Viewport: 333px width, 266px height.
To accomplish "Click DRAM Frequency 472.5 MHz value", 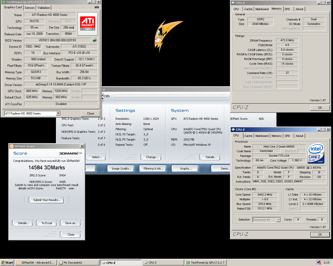I will (x=287, y=40).
